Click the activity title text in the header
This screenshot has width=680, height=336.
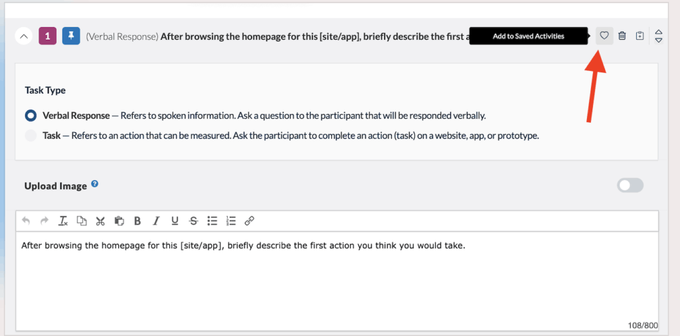click(278, 37)
